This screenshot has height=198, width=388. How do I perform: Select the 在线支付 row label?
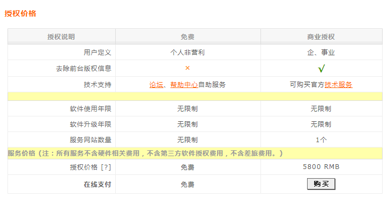[98, 185]
